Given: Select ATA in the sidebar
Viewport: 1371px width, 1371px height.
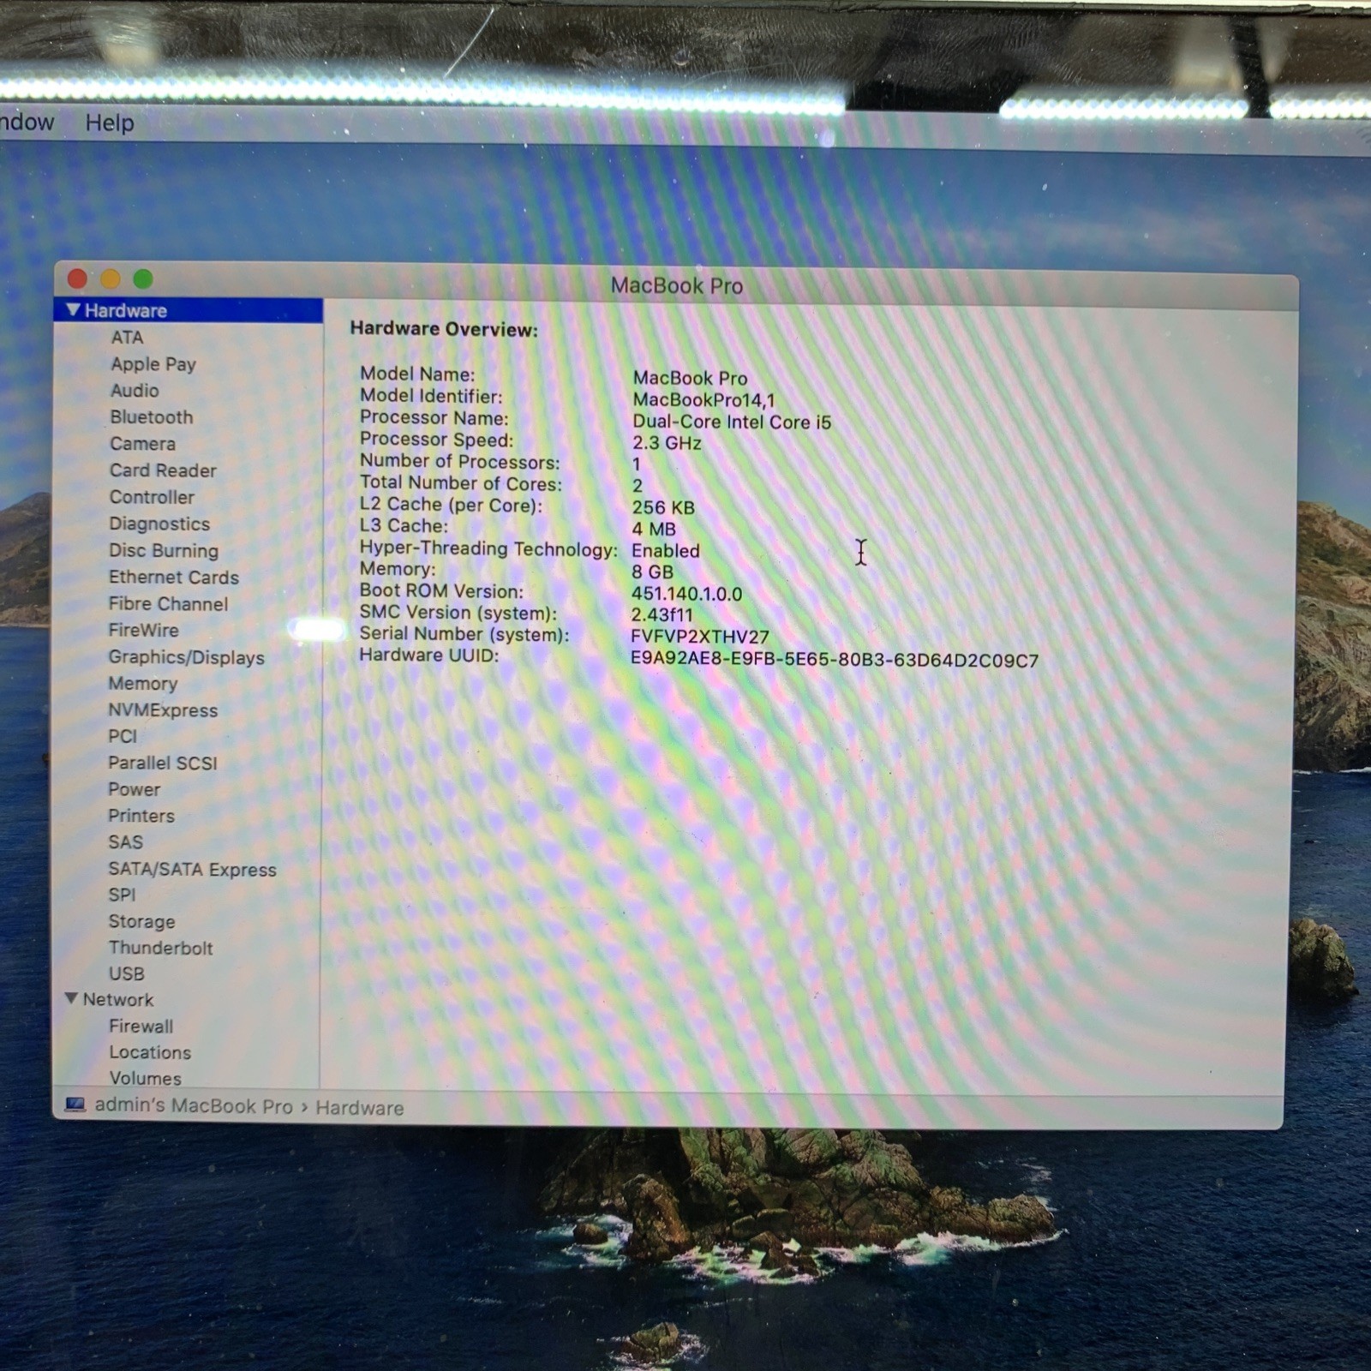Looking at the screenshot, I should 127,338.
